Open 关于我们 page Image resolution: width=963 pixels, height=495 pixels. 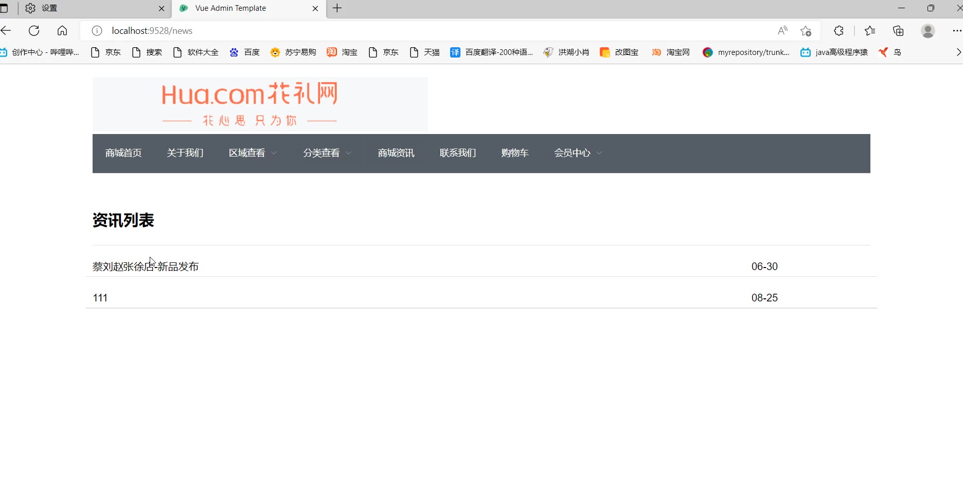(185, 153)
